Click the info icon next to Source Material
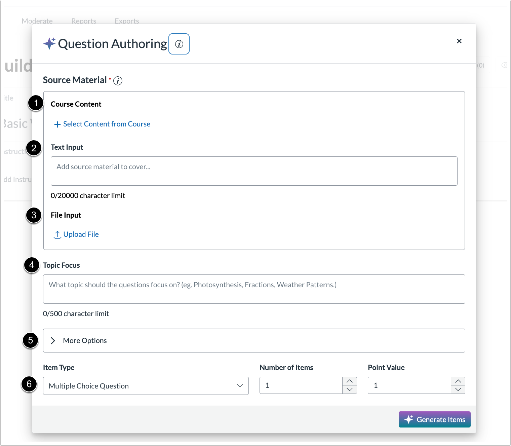The image size is (511, 446). pos(117,81)
